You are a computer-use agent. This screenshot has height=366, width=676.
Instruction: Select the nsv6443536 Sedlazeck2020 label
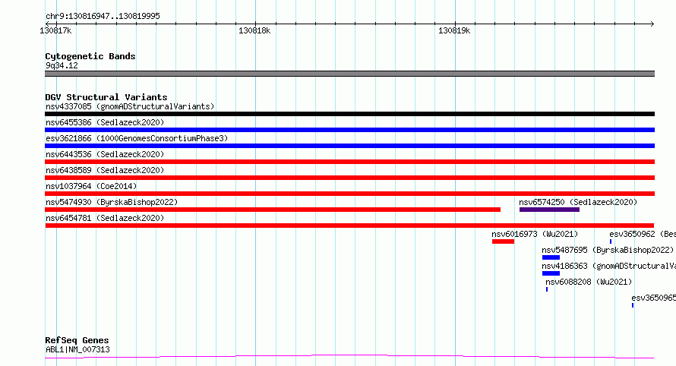(x=105, y=154)
